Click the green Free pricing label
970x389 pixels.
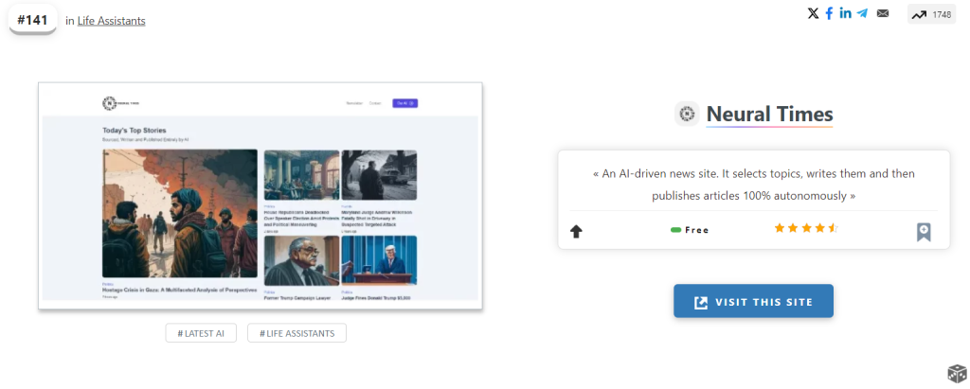point(690,230)
